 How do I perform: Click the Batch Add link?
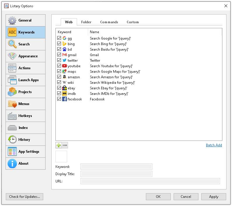point(214,145)
